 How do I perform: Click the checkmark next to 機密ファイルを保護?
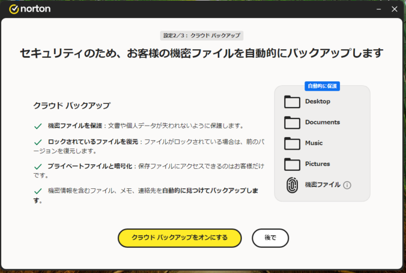click(38, 126)
